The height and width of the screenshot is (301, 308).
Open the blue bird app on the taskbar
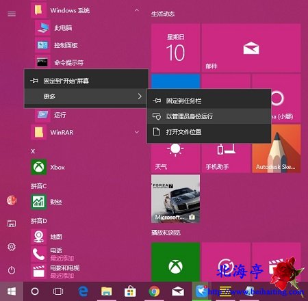coord(201,291)
